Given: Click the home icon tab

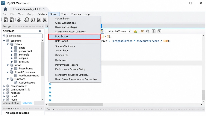Looking at the screenshot, I should tap(5, 9).
